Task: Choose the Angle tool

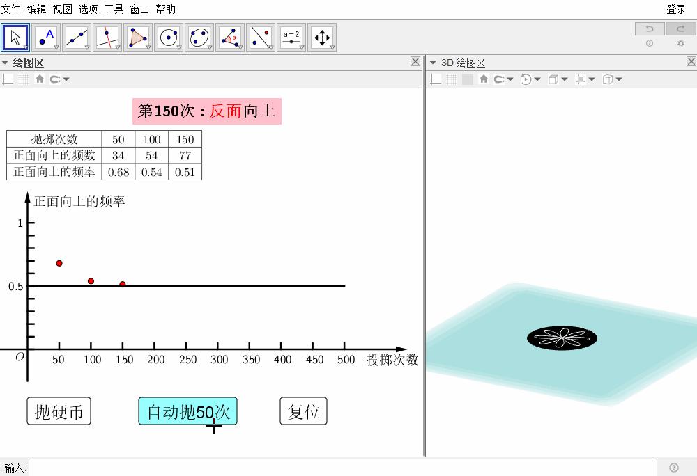Action: (x=230, y=38)
